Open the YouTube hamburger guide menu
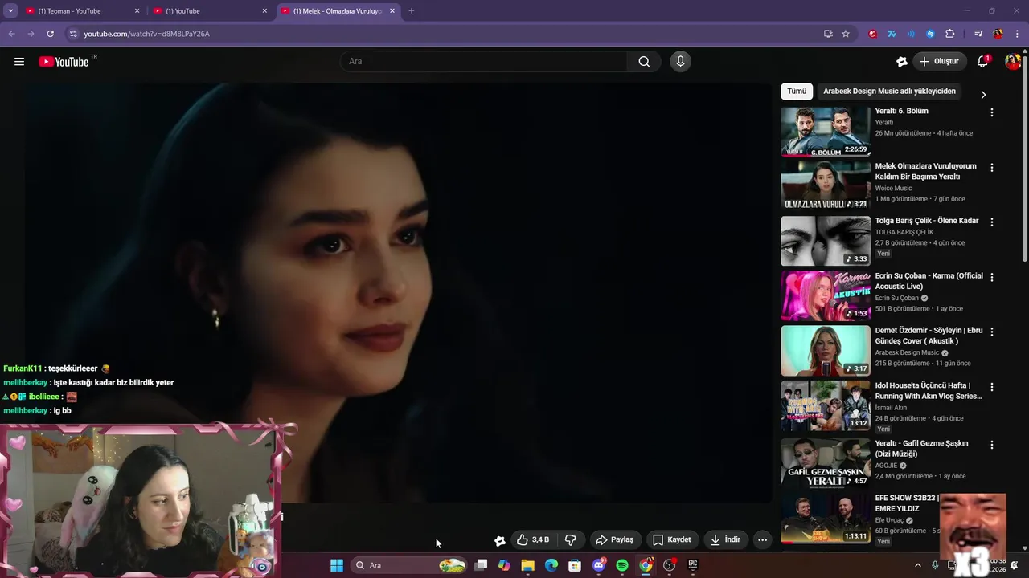This screenshot has width=1029, height=578. pos(19,62)
